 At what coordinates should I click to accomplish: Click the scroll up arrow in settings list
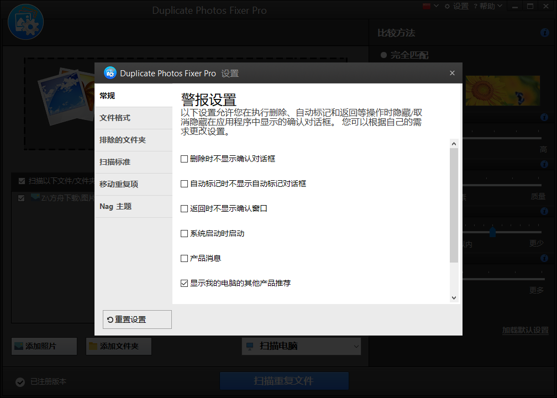(x=454, y=144)
